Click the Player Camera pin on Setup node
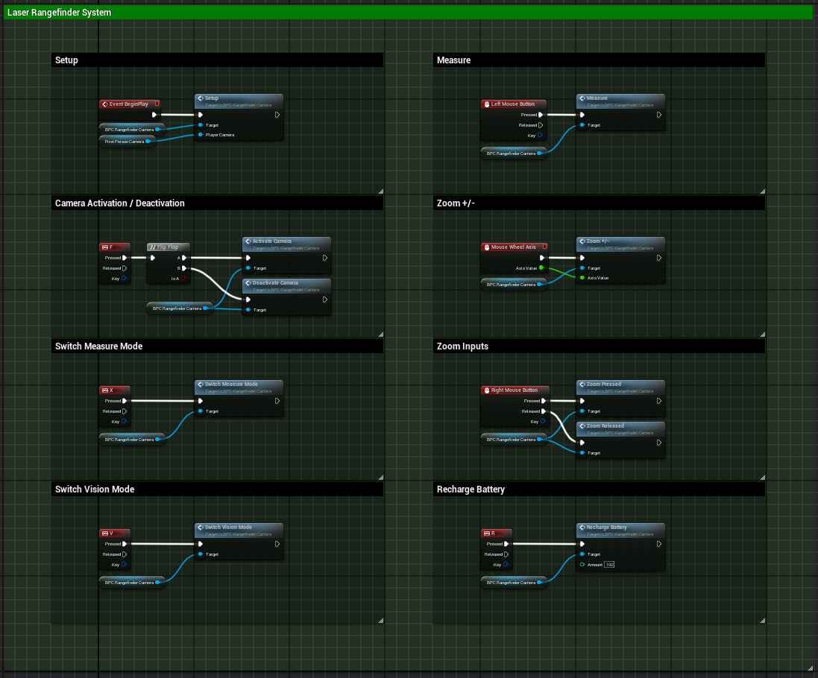The image size is (818, 678). (201, 135)
